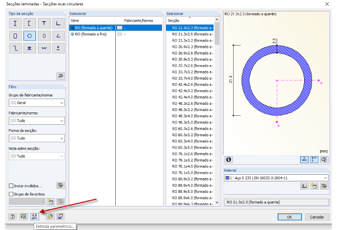Select the solid bar section type icon
This screenshot has height=230, width=337.
tap(58, 48)
